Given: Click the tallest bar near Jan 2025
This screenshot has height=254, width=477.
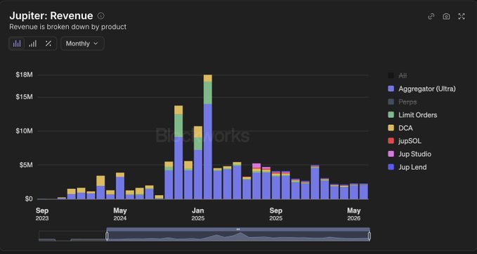Looking at the screenshot, I should click(208, 137).
